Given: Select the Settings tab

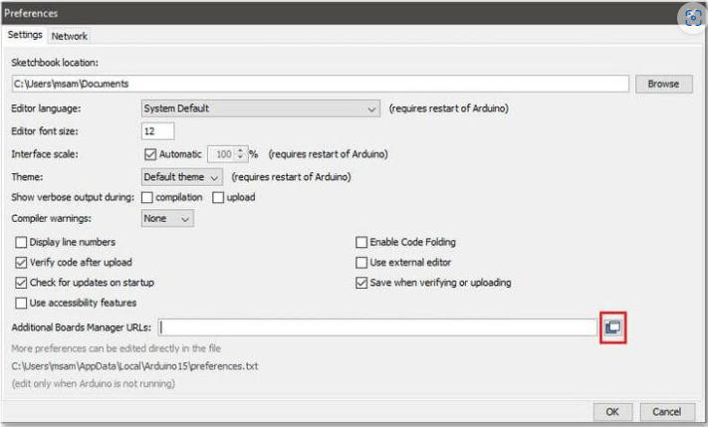Looking at the screenshot, I should pyautogui.click(x=25, y=35).
